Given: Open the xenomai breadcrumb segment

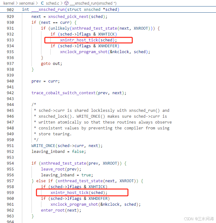Looking at the screenshot, I should pyautogui.click(x=27, y=3).
